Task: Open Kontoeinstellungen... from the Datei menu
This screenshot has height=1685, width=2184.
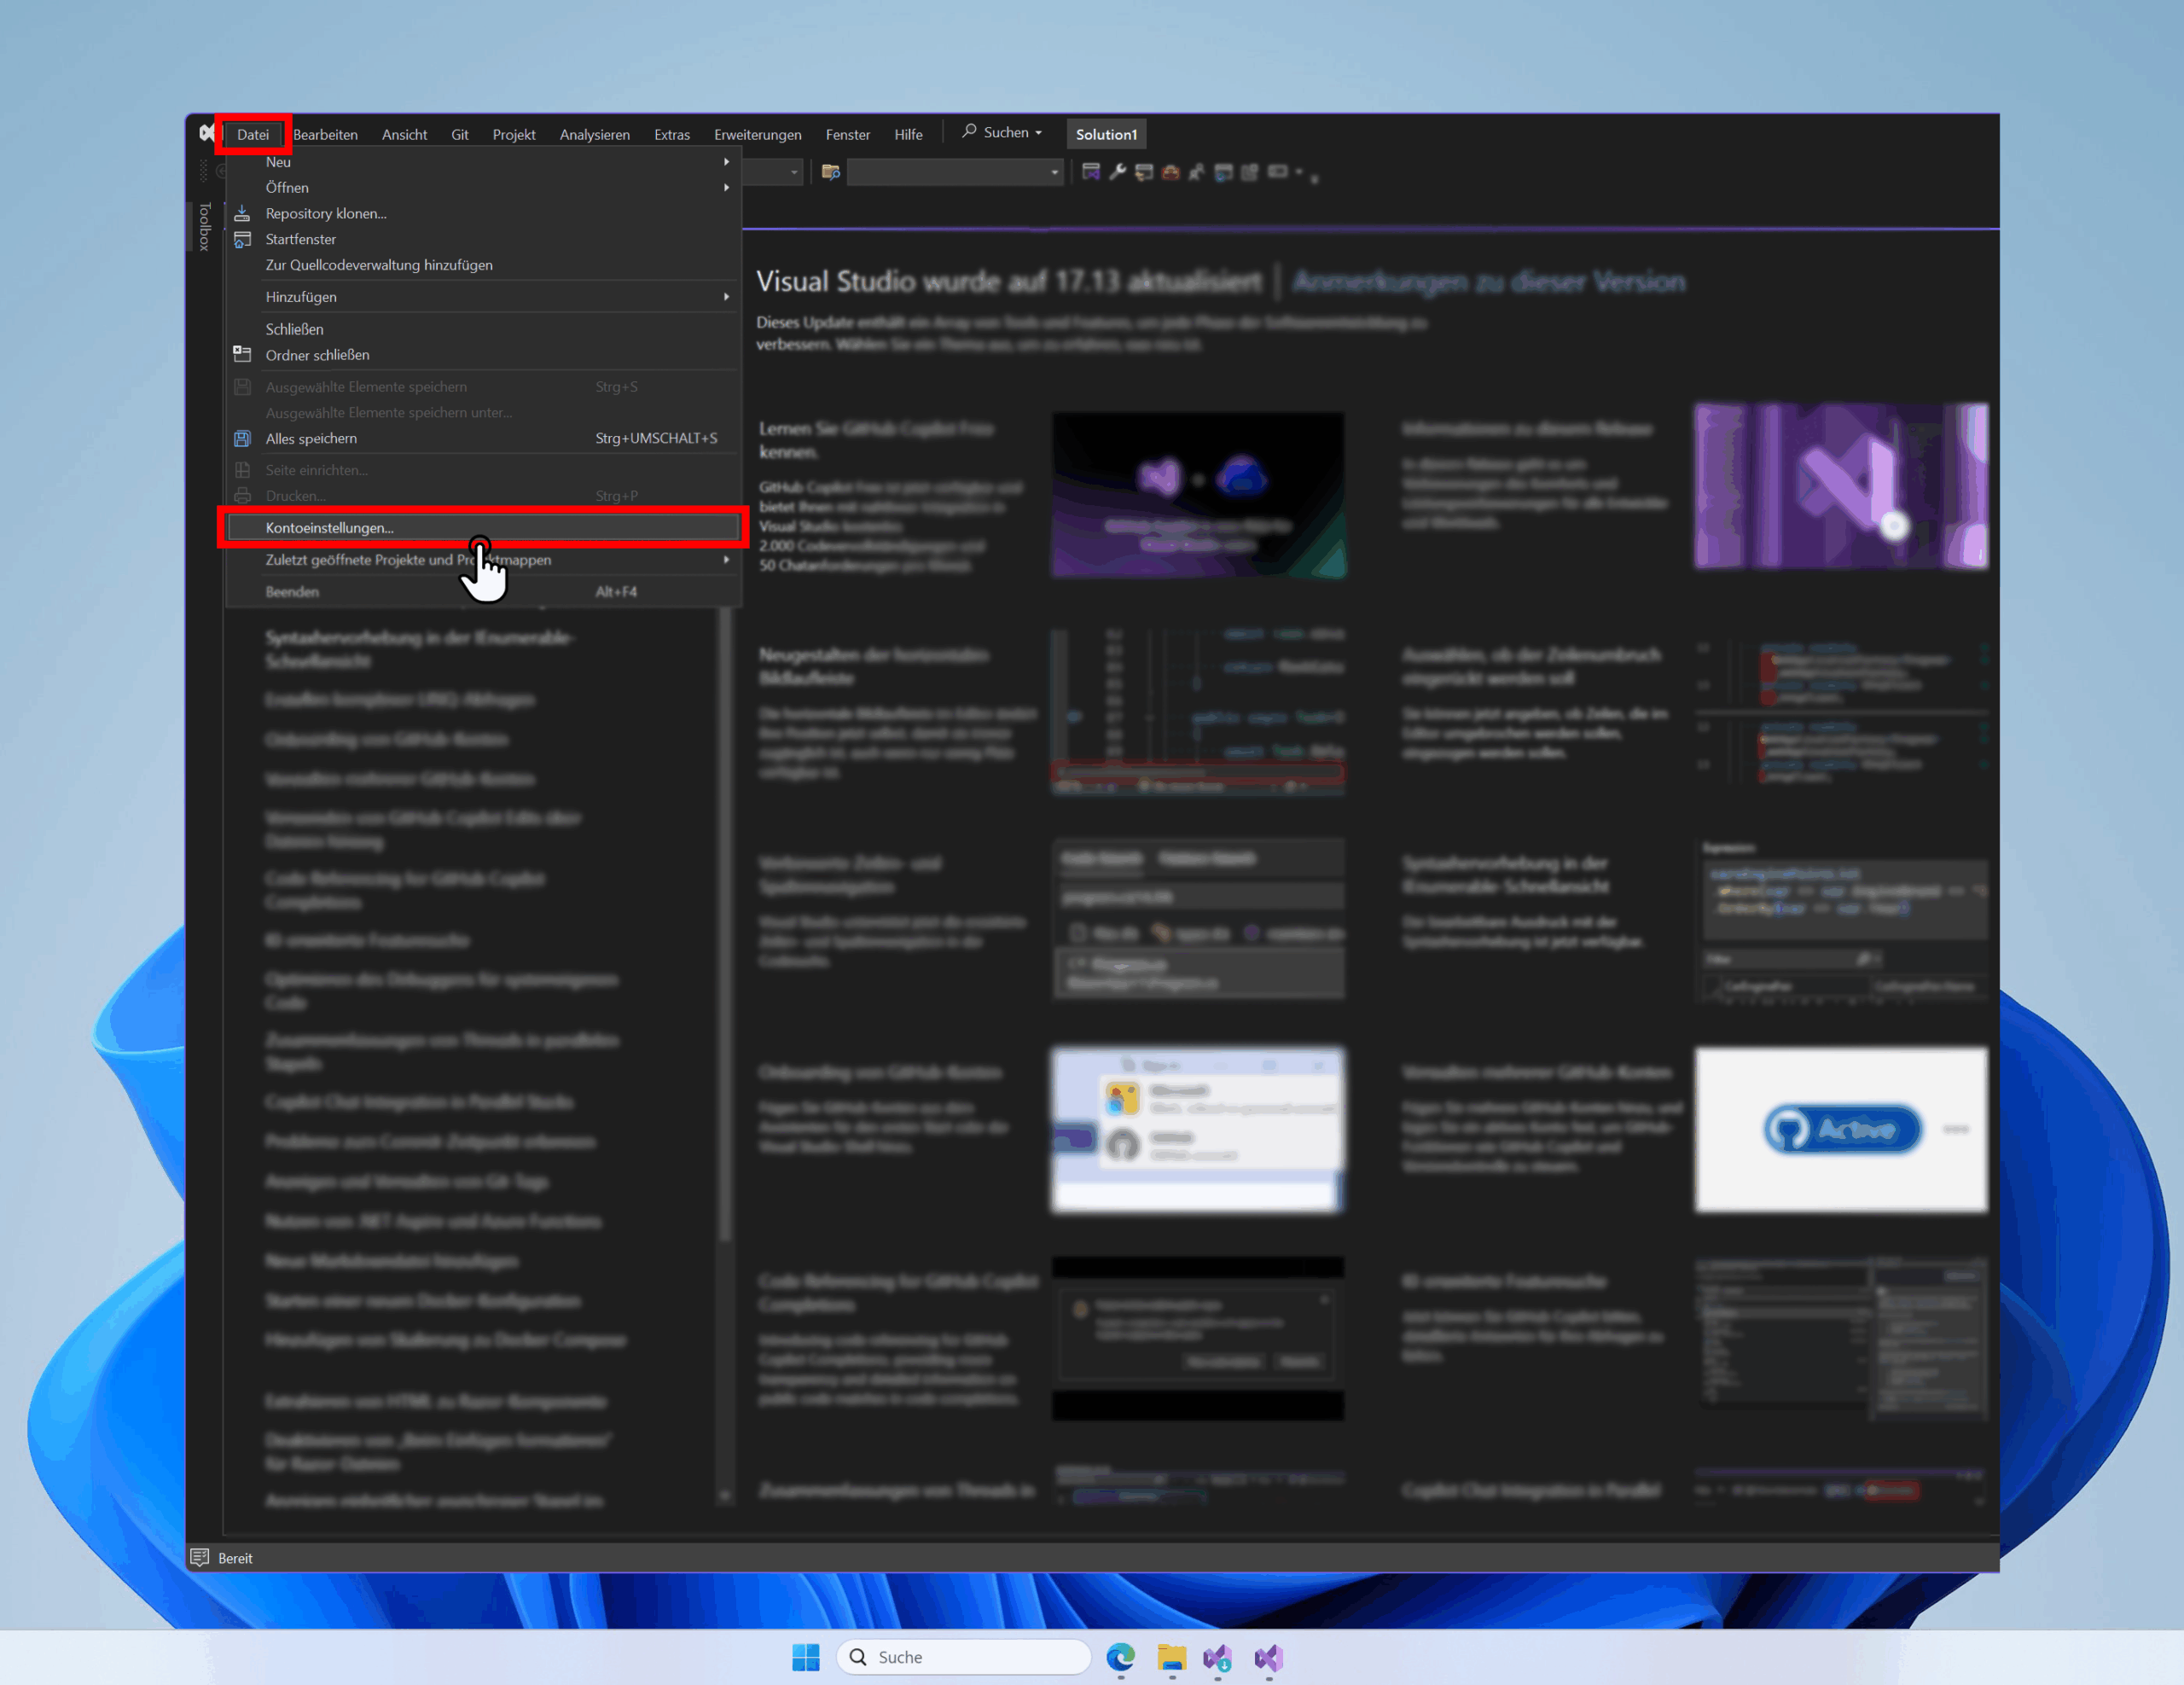Action: [484, 528]
